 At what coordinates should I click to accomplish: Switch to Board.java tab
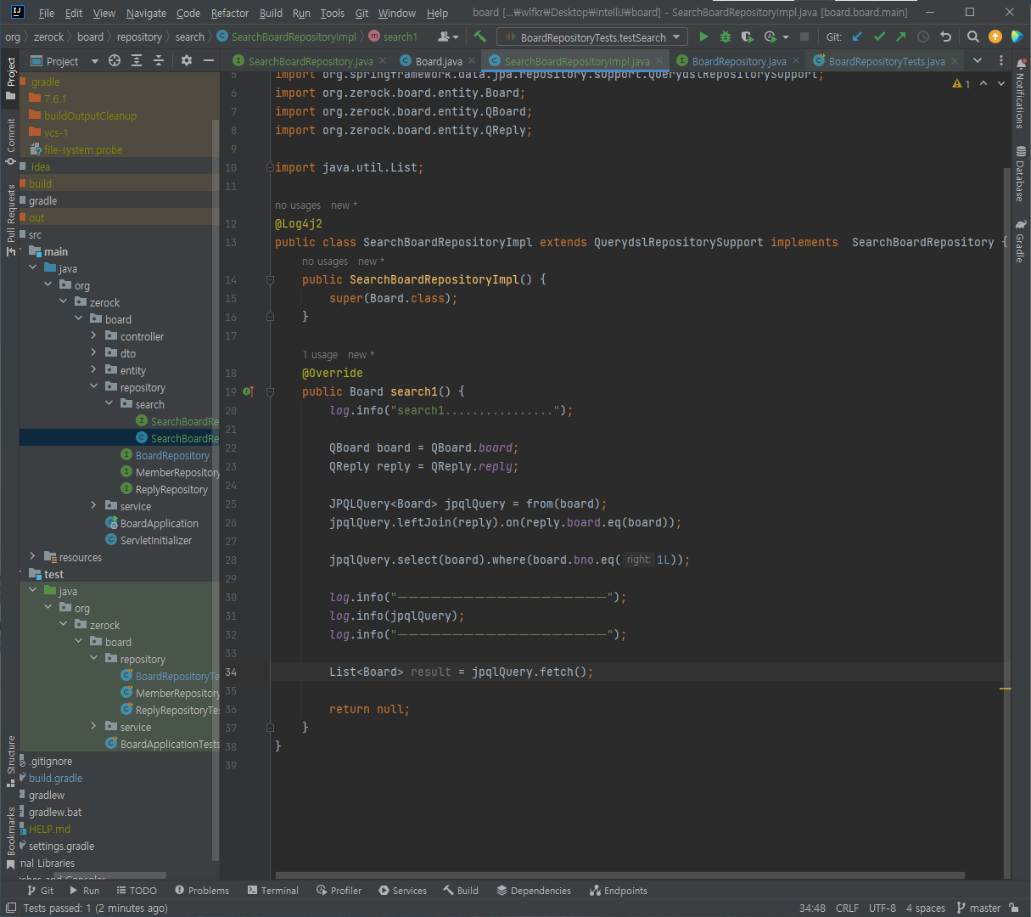[x=439, y=61]
